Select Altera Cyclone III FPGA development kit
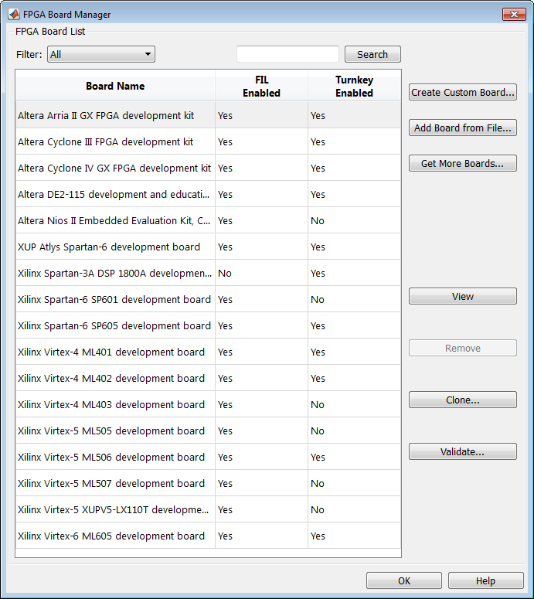The height and width of the screenshot is (599, 534). tap(208, 141)
